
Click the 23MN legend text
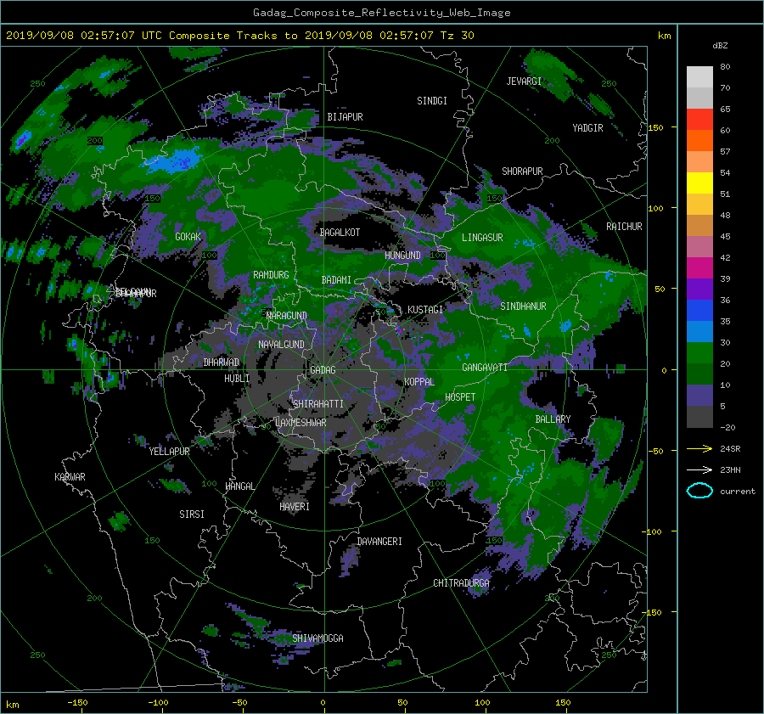pyautogui.click(x=730, y=469)
